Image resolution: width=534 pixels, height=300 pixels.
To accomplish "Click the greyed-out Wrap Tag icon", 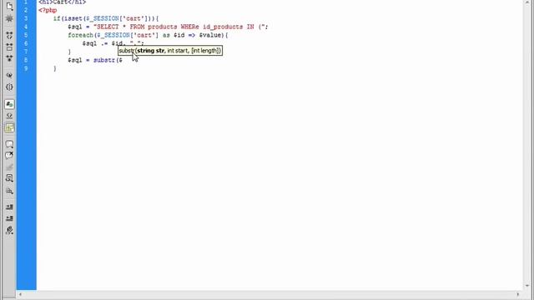I will (9, 167).
